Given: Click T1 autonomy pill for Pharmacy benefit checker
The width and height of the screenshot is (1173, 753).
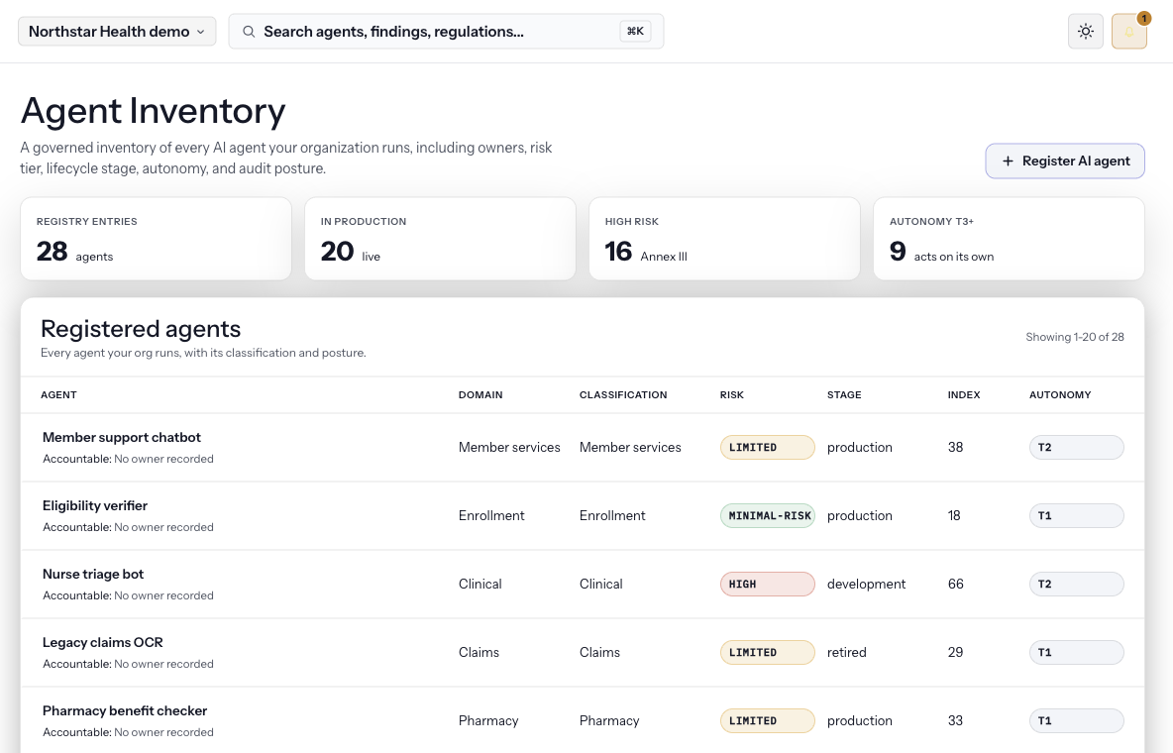Looking at the screenshot, I should (1077, 721).
